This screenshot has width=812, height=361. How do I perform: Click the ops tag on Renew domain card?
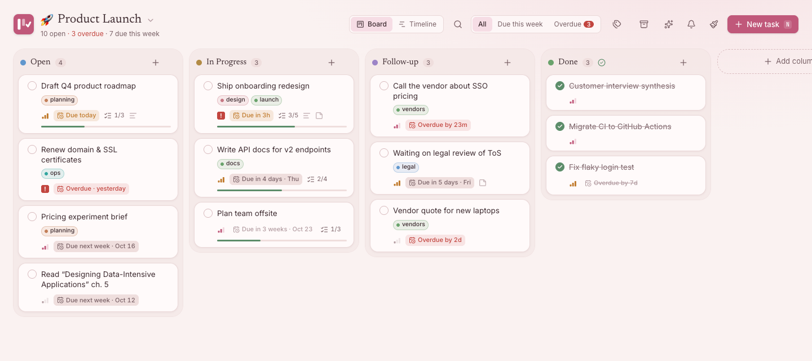click(x=52, y=174)
